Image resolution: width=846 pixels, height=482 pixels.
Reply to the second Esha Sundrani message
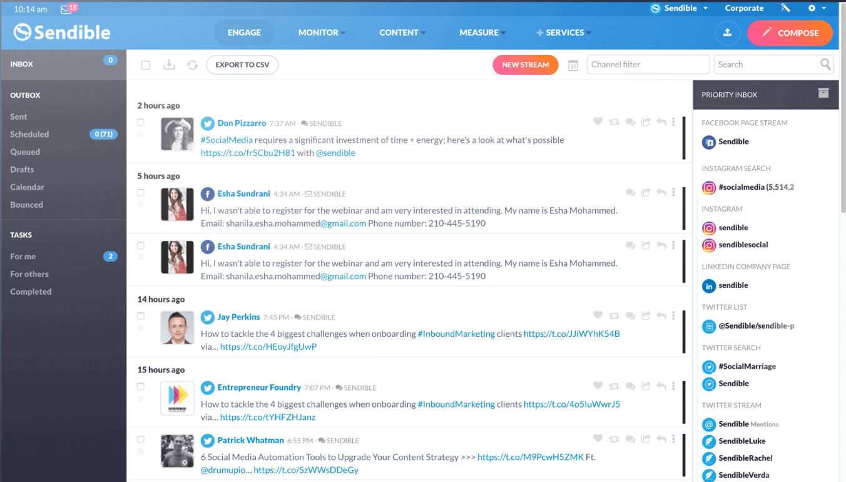[661, 245]
